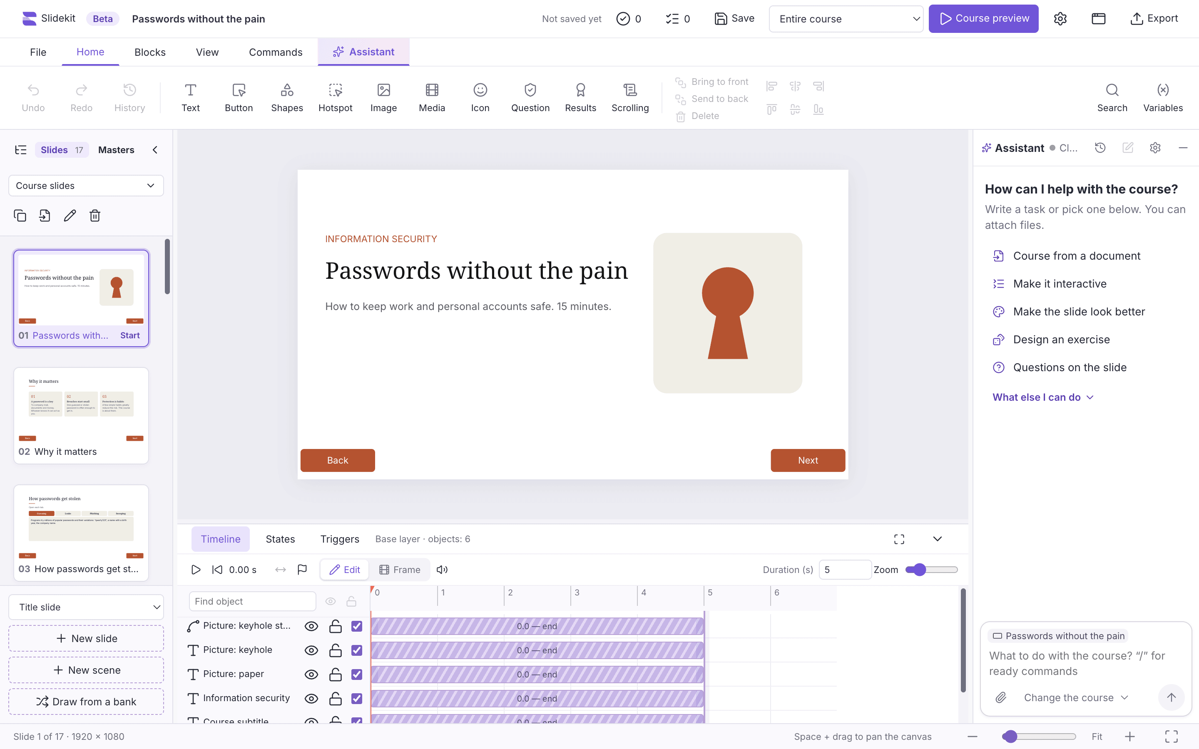
Task: Rename slide using the pencil icon
Action: [70, 216]
